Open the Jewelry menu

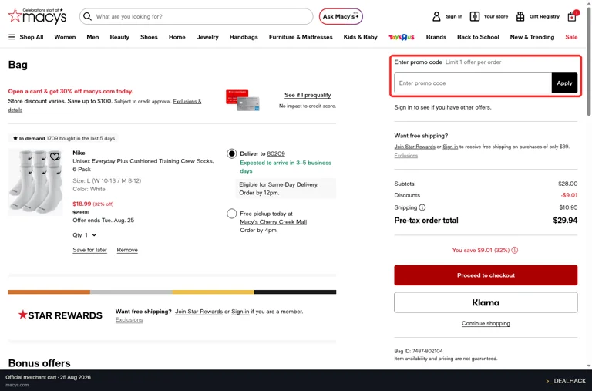click(x=207, y=37)
